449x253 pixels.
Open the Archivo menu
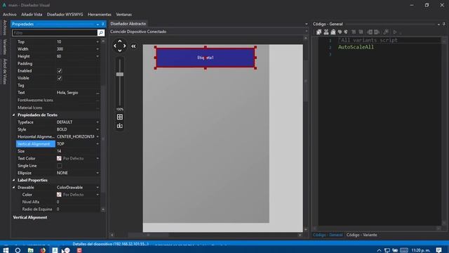pos(9,14)
